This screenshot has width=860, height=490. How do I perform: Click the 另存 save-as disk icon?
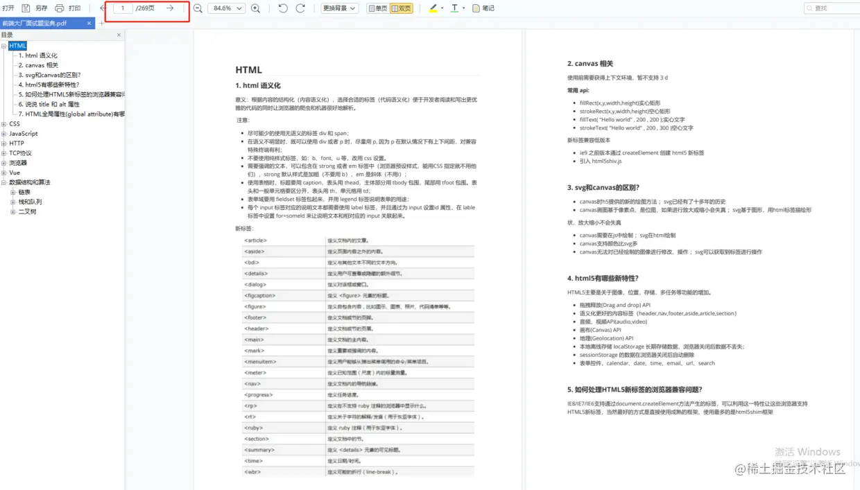point(26,8)
